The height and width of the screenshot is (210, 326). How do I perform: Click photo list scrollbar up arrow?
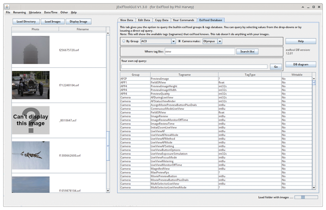[x=108, y=33]
